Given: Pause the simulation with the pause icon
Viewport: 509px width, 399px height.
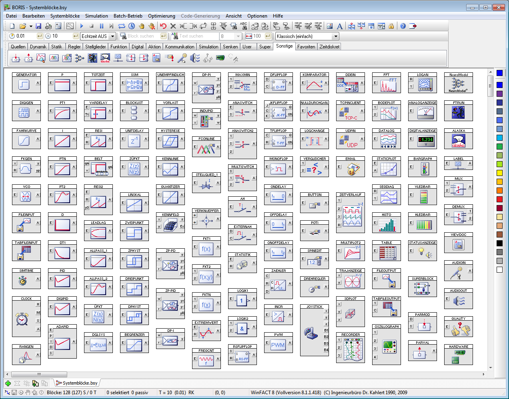Looking at the screenshot, I should [x=102, y=26].
